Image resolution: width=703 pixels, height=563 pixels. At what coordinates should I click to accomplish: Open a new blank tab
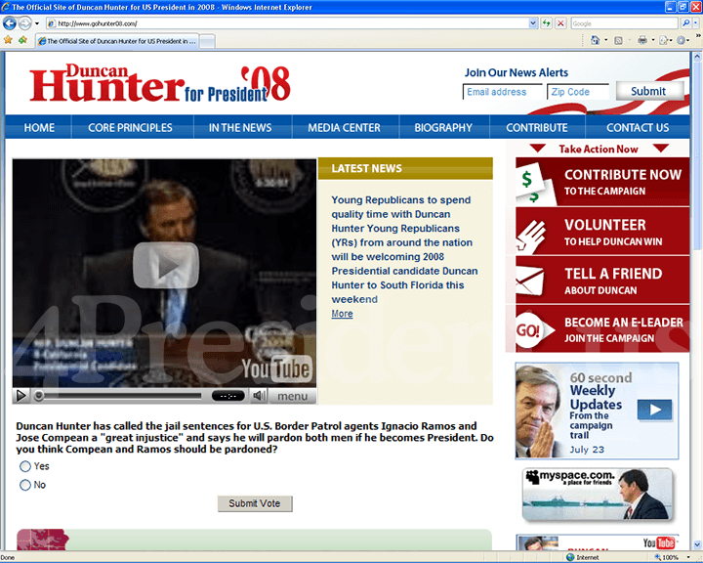pos(207,41)
